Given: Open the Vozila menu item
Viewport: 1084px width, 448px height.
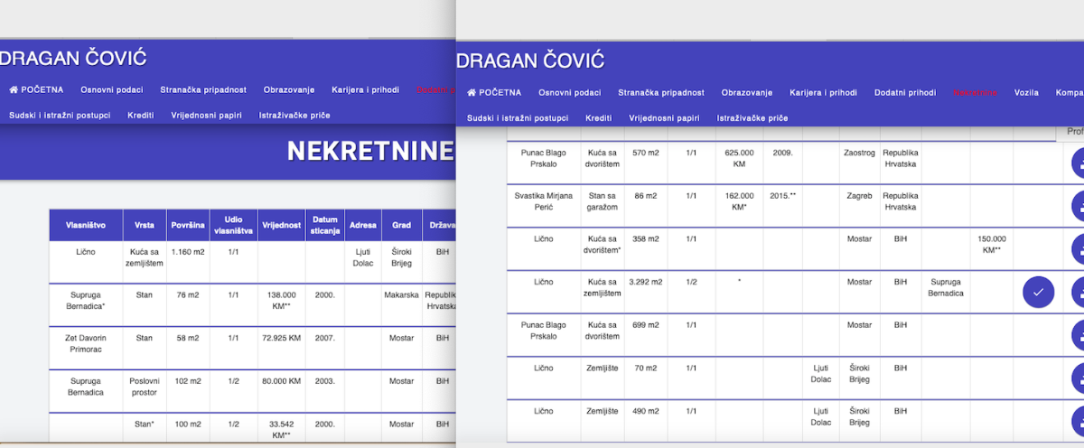Looking at the screenshot, I should click(1026, 92).
